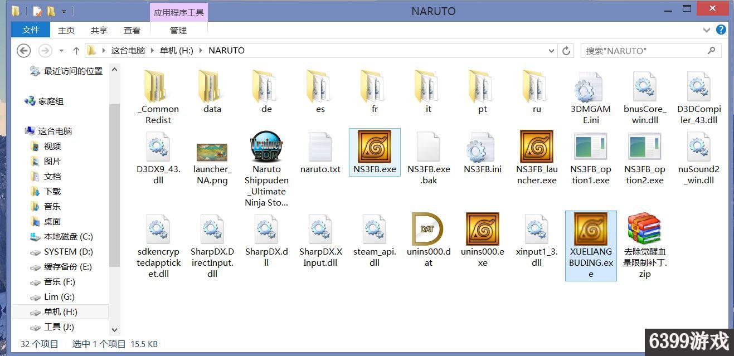Viewport: 734px width, 356px height.
Task: Select the de folder
Action: pos(266,92)
